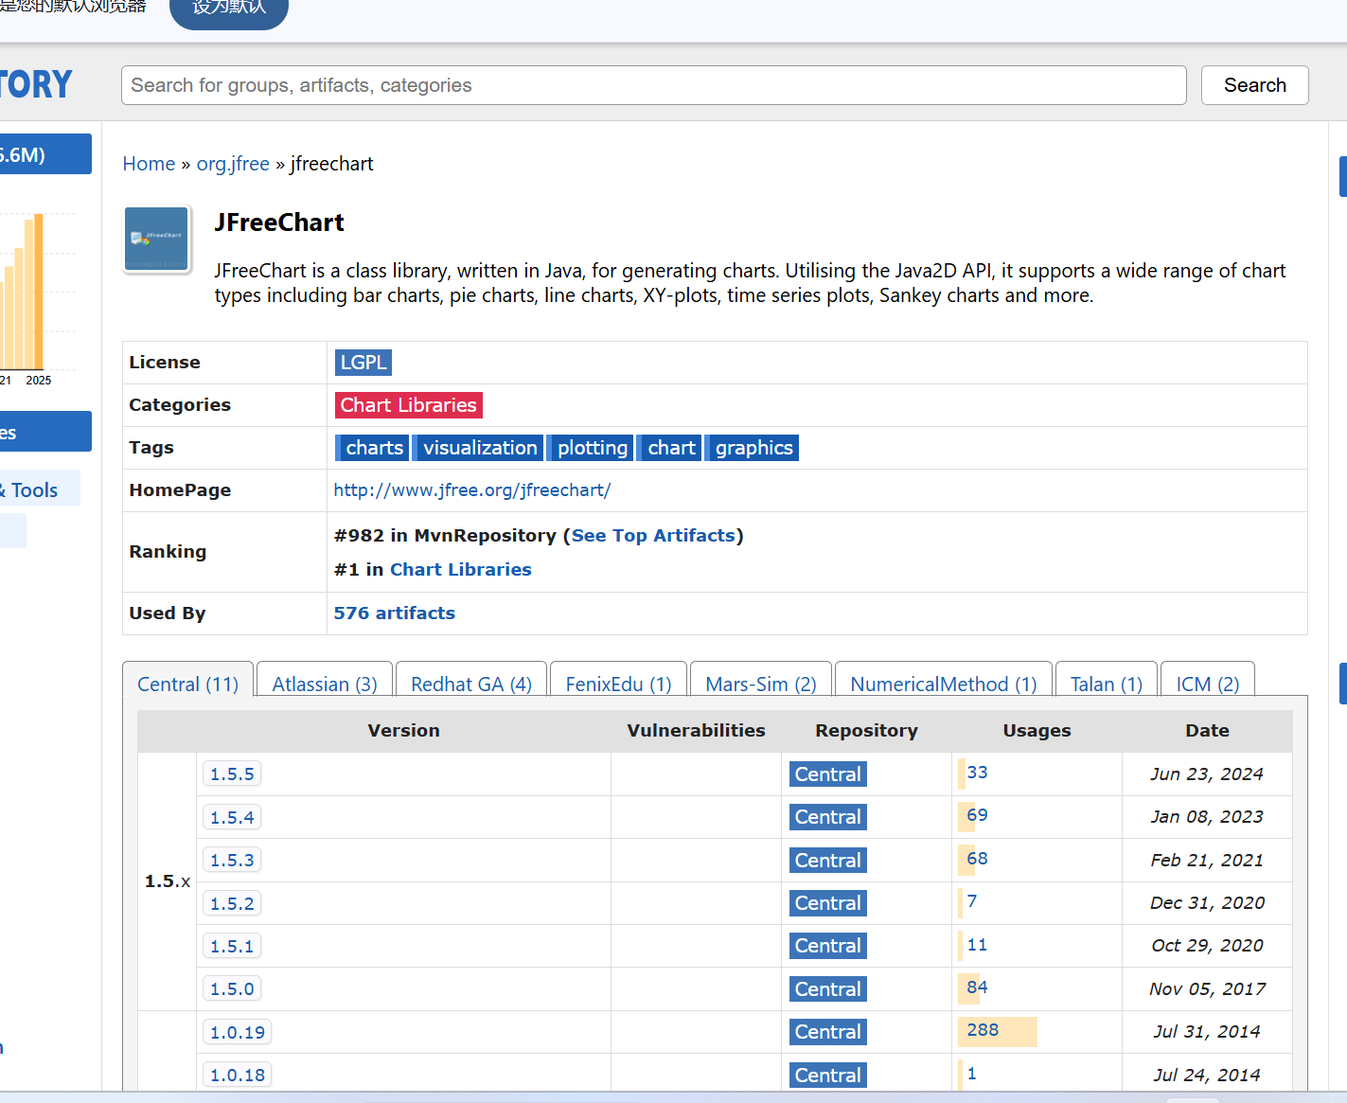This screenshot has width=1347, height=1103.
Task: Select the charts tag
Action: pyautogui.click(x=372, y=448)
